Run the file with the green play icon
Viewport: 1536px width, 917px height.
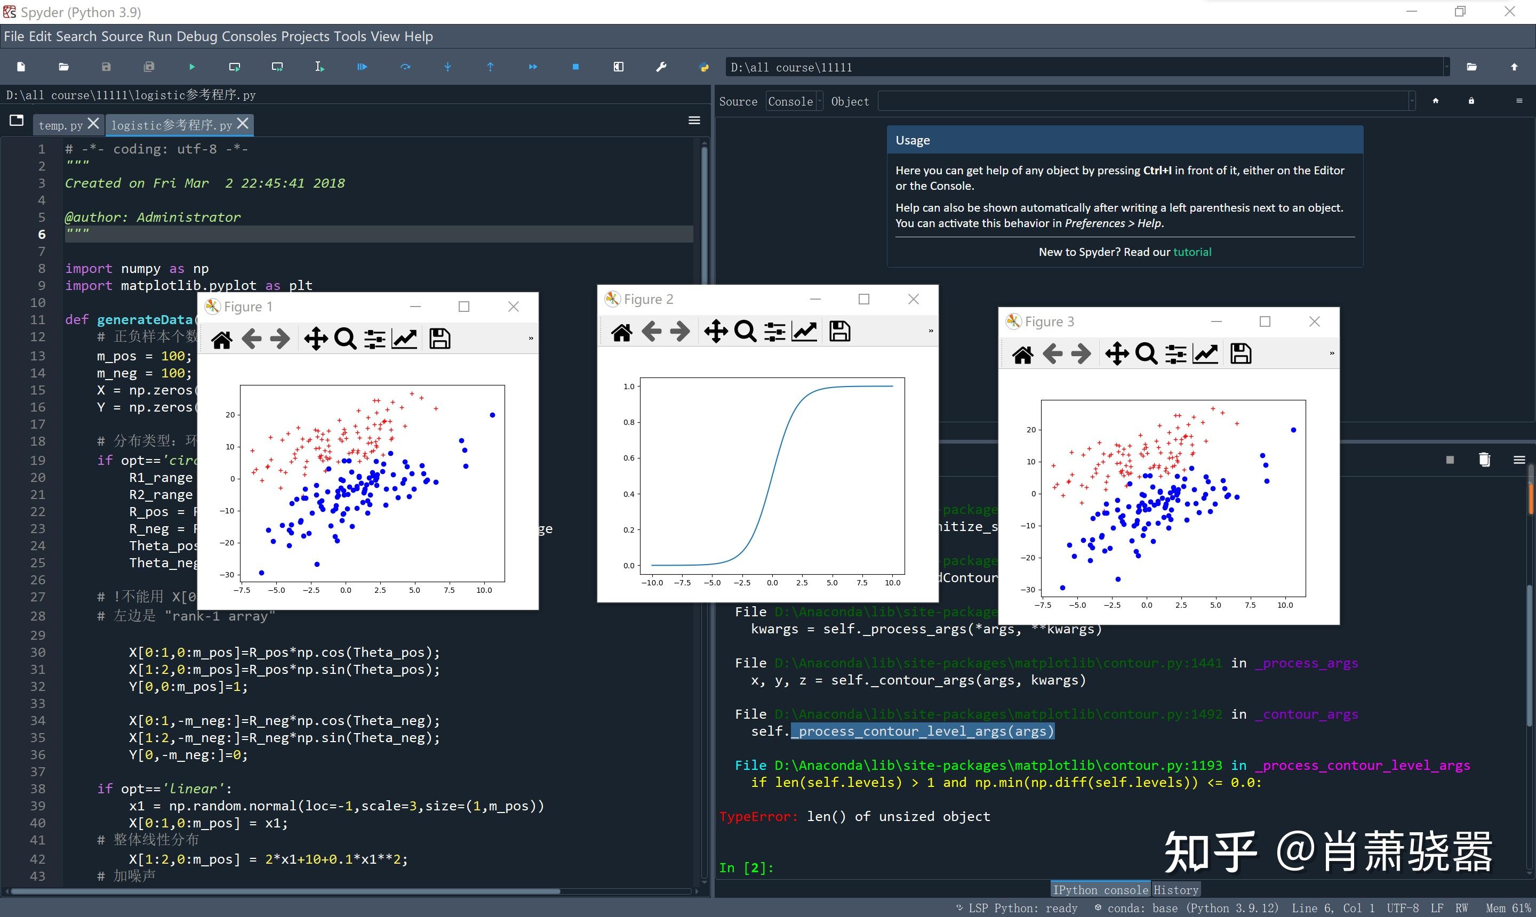(191, 67)
